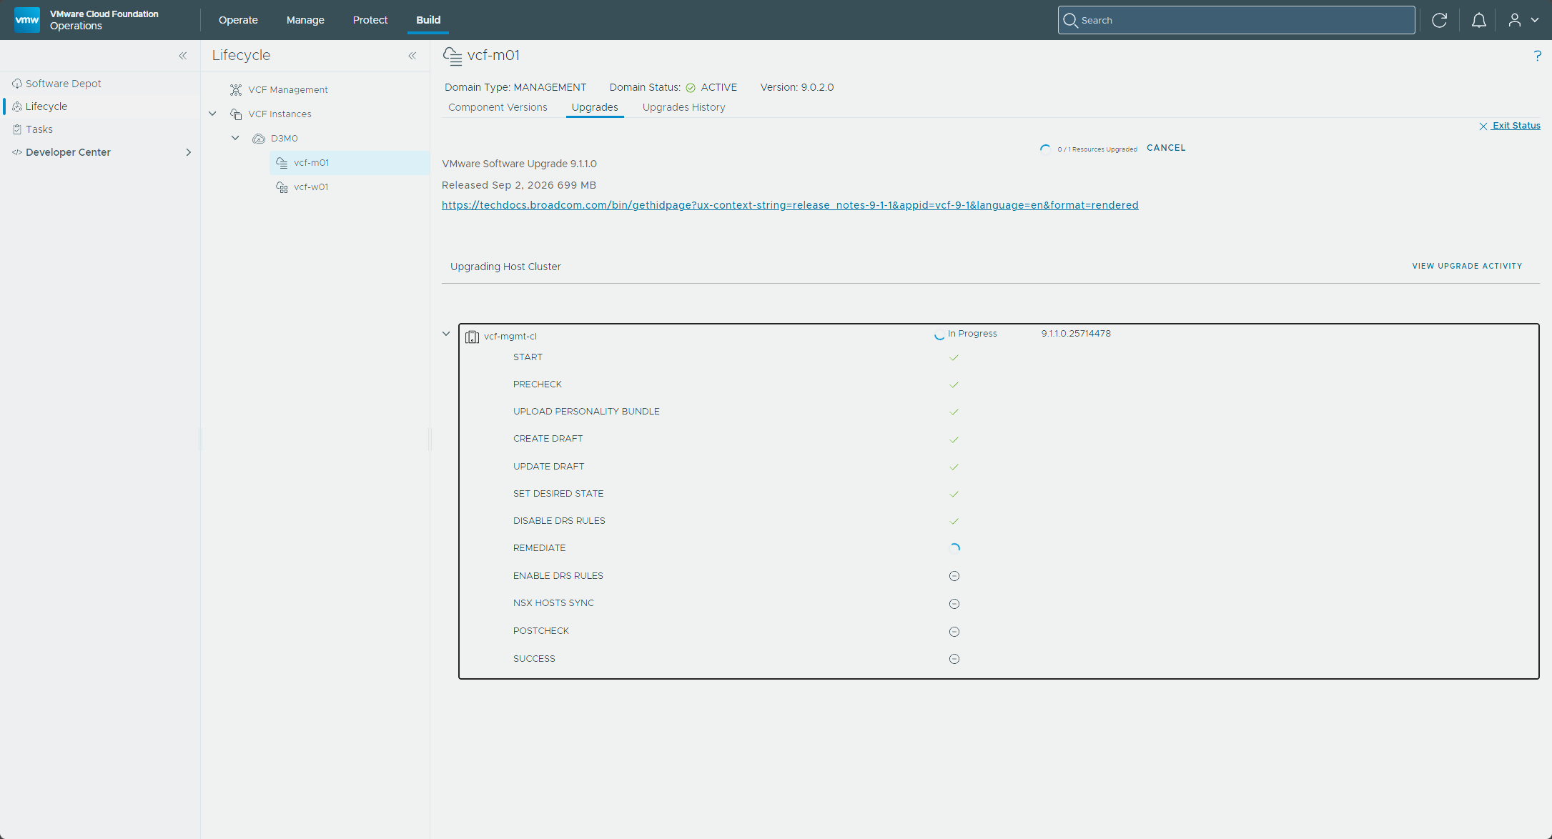
Task: Click the Search input field
Action: coord(1236,20)
